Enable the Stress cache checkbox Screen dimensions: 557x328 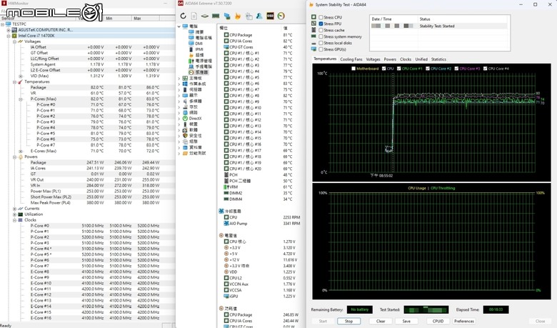pos(321,30)
